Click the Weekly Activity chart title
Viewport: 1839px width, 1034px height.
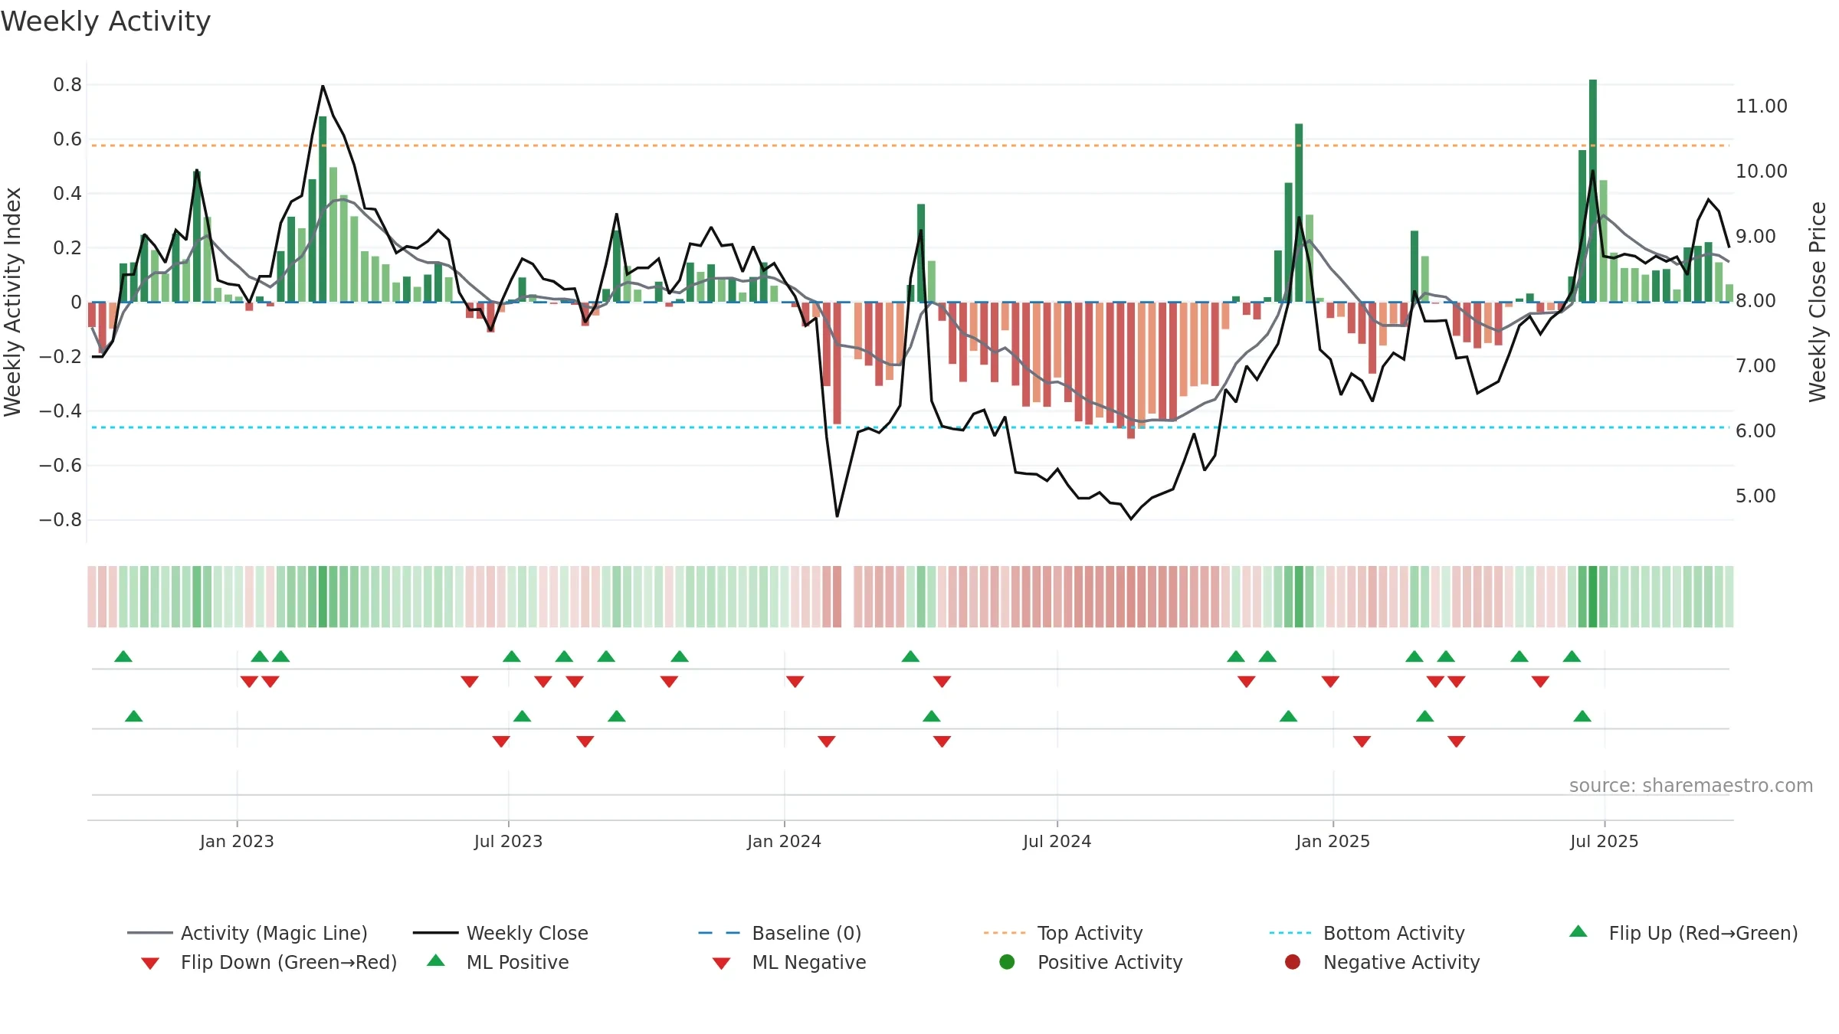[x=106, y=21]
